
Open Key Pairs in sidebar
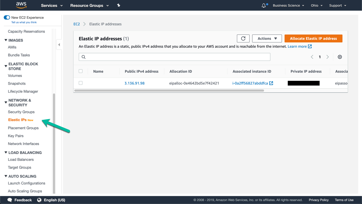click(x=16, y=136)
